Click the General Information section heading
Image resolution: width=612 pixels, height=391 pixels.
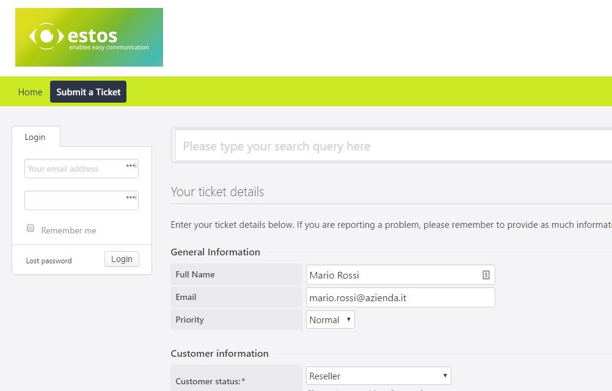tap(216, 252)
